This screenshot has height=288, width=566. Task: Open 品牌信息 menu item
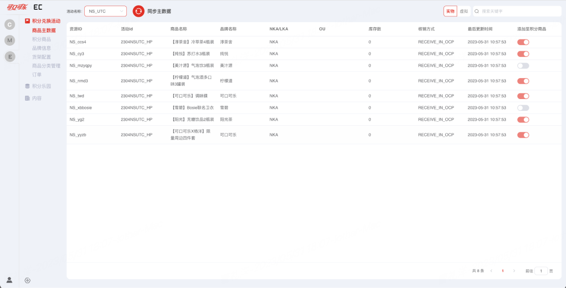(42, 48)
